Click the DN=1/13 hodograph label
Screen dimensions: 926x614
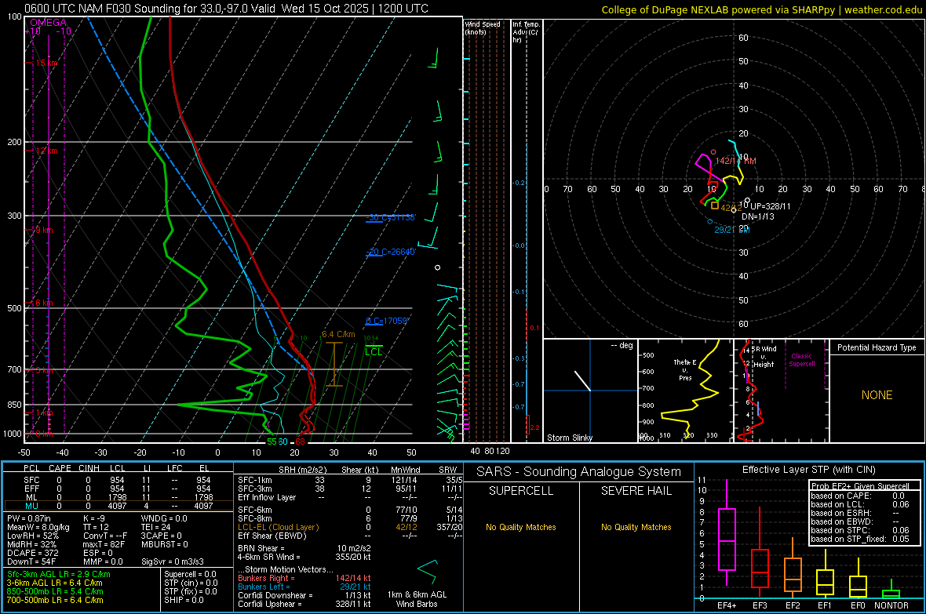coord(758,216)
